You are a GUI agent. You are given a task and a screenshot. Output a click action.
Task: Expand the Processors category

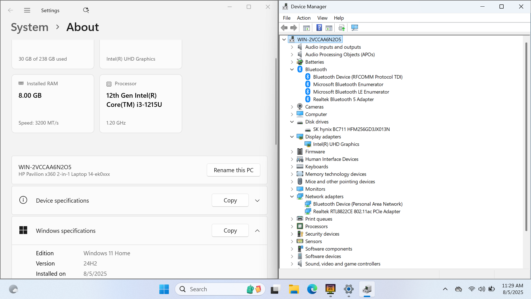[292, 226]
